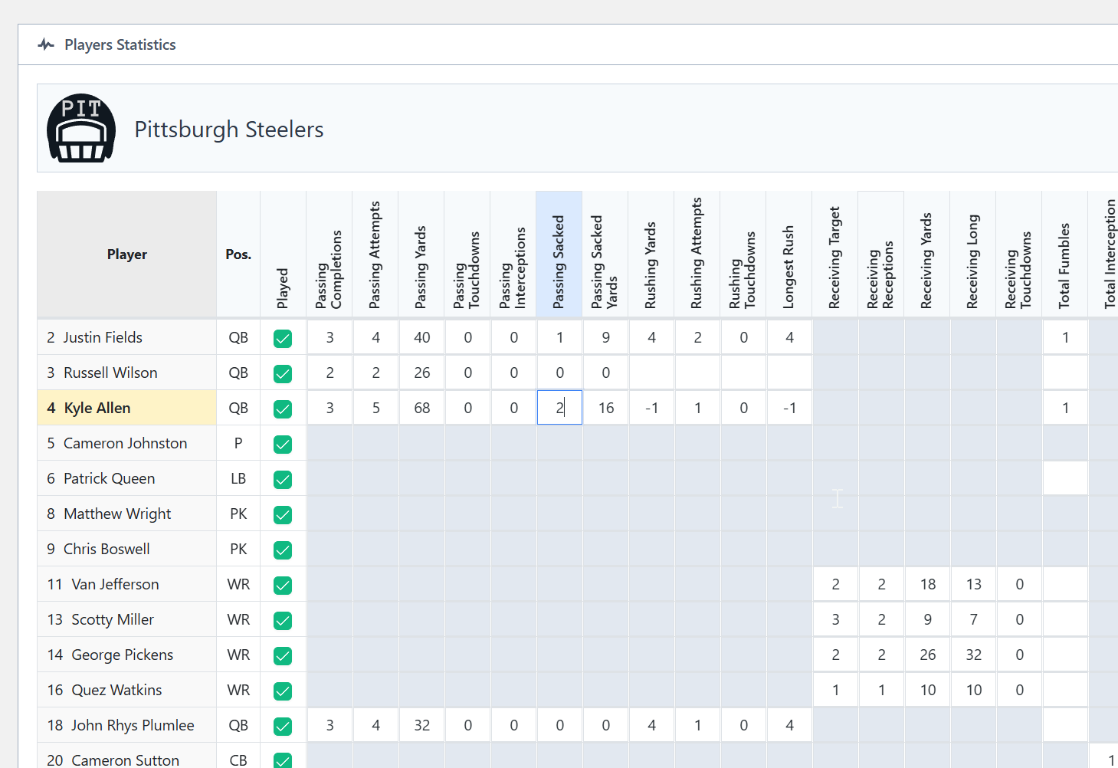Click Russell Wilson's Passing Completions field
Viewport: 1118px width, 768px height.
click(329, 373)
